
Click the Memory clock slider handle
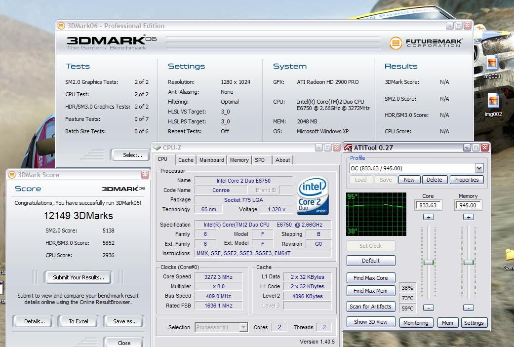click(x=469, y=262)
